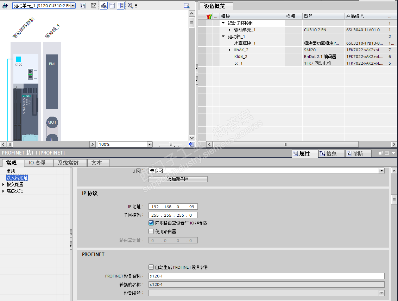Expand the 驱动单元_1 row in the device overview
This screenshot has height=301, width=398.
(x=229, y=30)
